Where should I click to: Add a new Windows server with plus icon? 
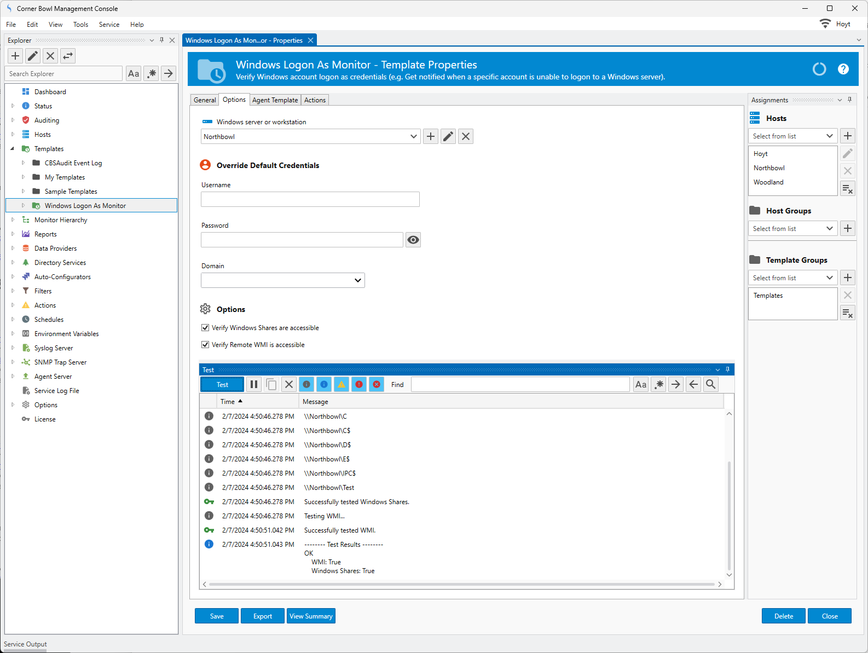(x=431, y=136)
